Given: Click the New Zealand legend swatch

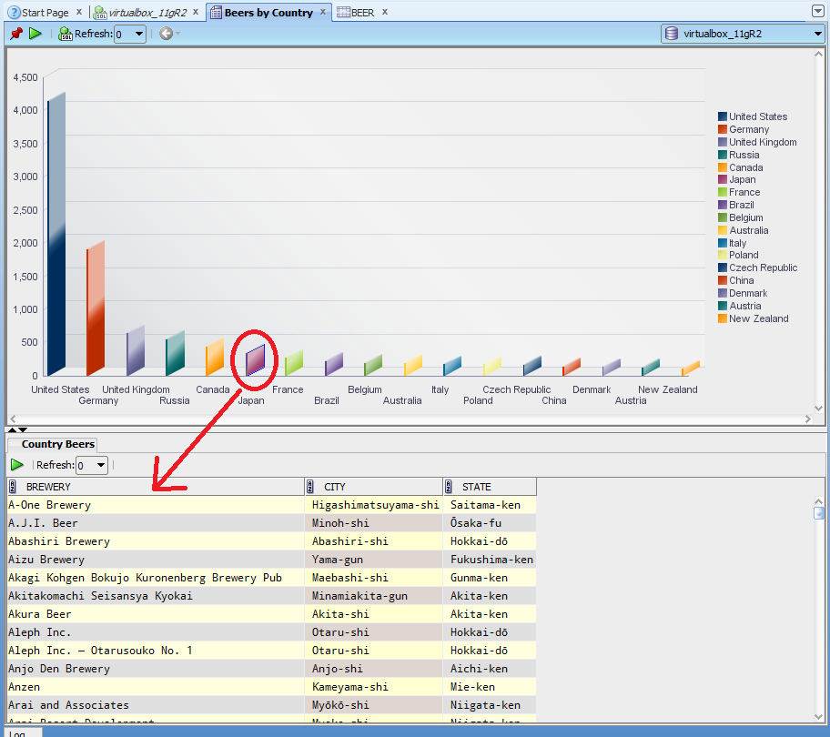Looking at the screenshot, I should pyautogui.click(x=722, y=318).
